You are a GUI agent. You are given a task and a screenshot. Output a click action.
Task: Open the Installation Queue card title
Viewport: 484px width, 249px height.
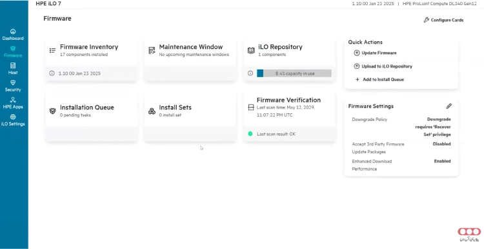[86, 107]
